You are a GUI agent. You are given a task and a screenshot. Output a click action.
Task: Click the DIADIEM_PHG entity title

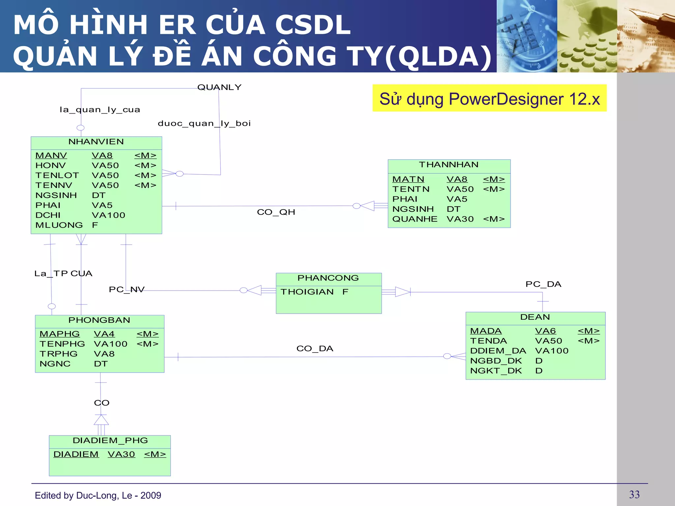click(x=110, y=440)
